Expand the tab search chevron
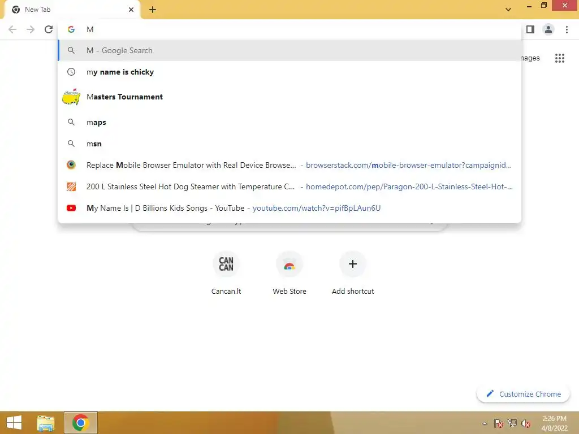This screenshot has height=434, width=579. [508, 10]
